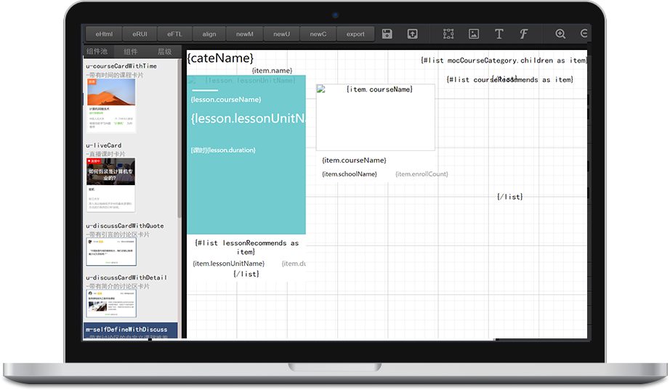Viewport: 670px width, 390px height.
Task: Switch to the 组件池 tab
Action: 97,52
